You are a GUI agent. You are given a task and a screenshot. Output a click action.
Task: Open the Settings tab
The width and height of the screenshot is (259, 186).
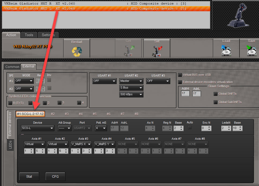(48, 35)
